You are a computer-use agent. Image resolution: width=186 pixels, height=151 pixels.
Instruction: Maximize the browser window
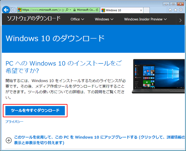[173, 4]
